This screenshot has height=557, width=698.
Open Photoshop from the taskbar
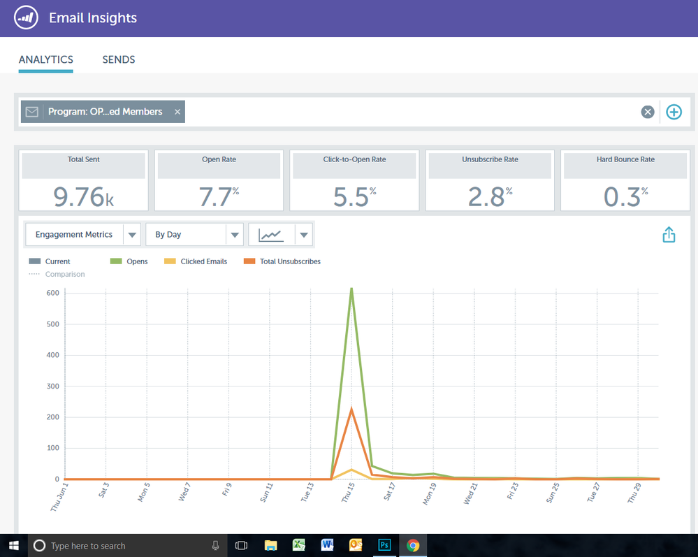pyautogui.click(x=384, y=545)
